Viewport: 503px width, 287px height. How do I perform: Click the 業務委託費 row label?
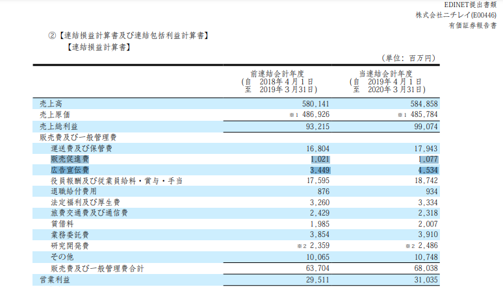coord(70,235)
